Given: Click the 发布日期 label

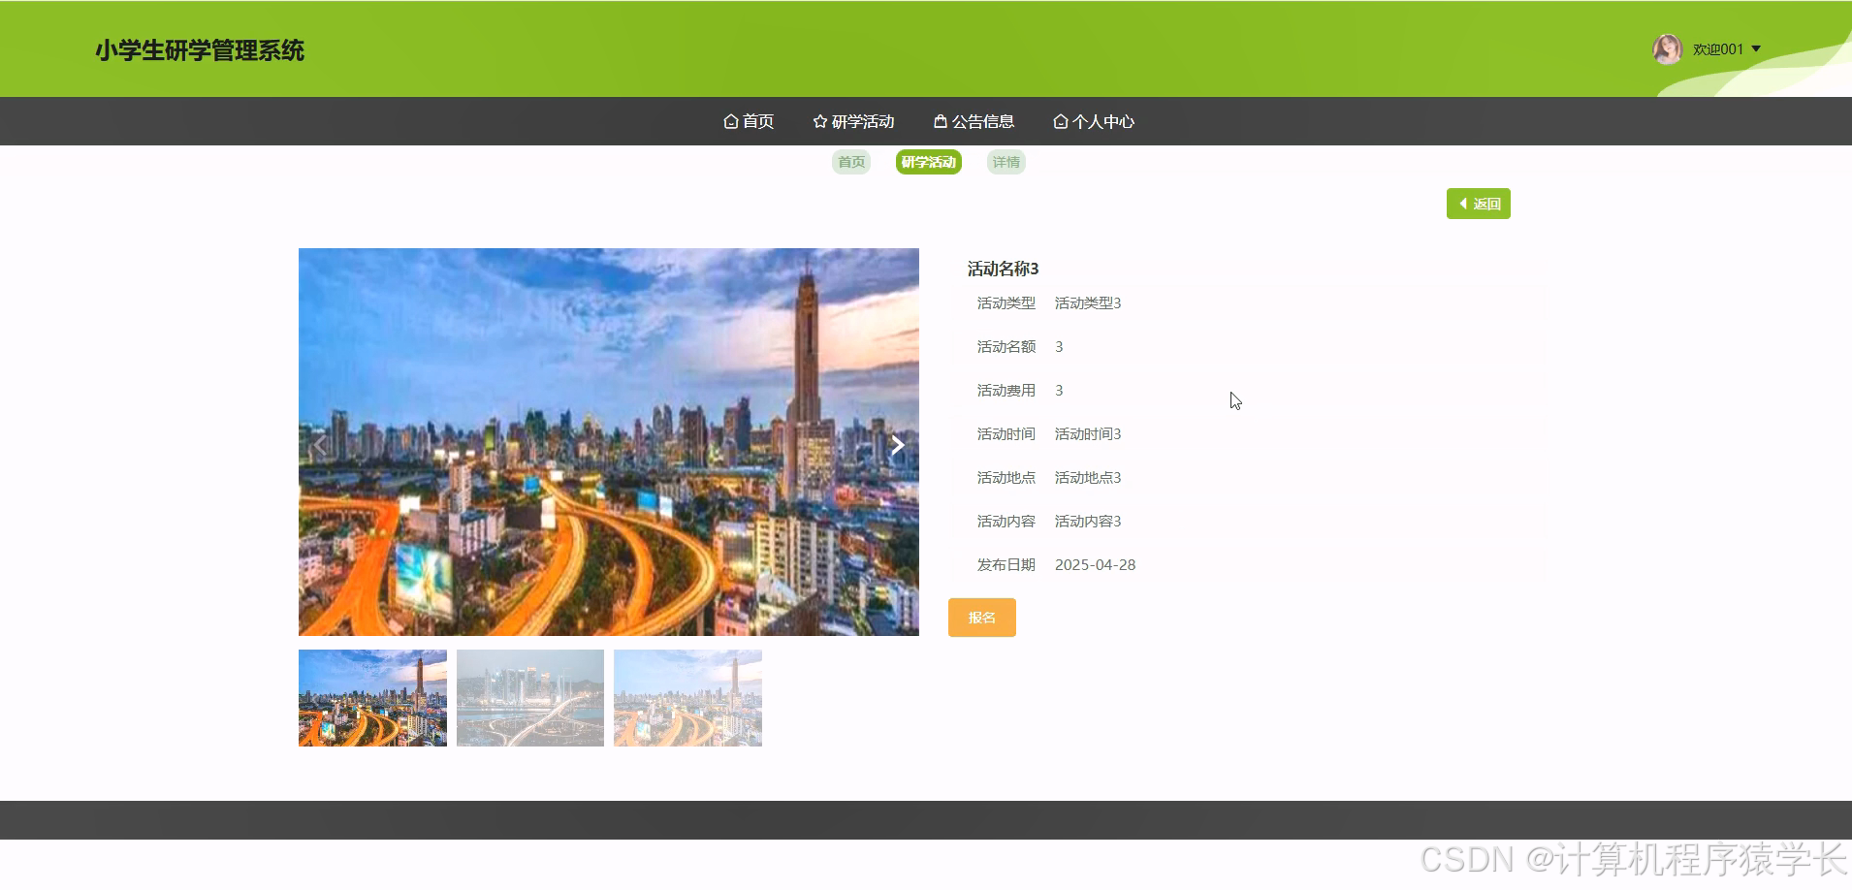Looking at the screenshot, I should (1006, 565).
